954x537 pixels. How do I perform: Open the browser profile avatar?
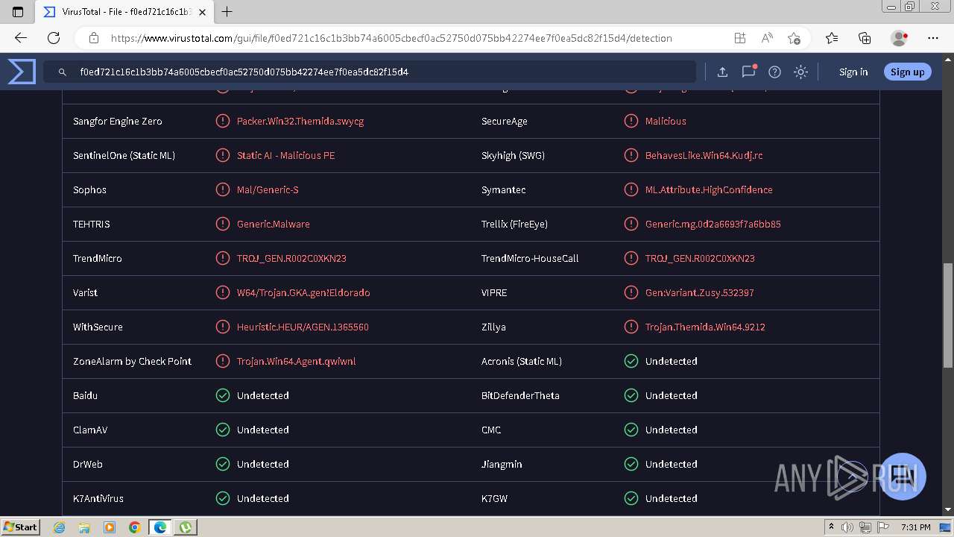click(900, 38)
